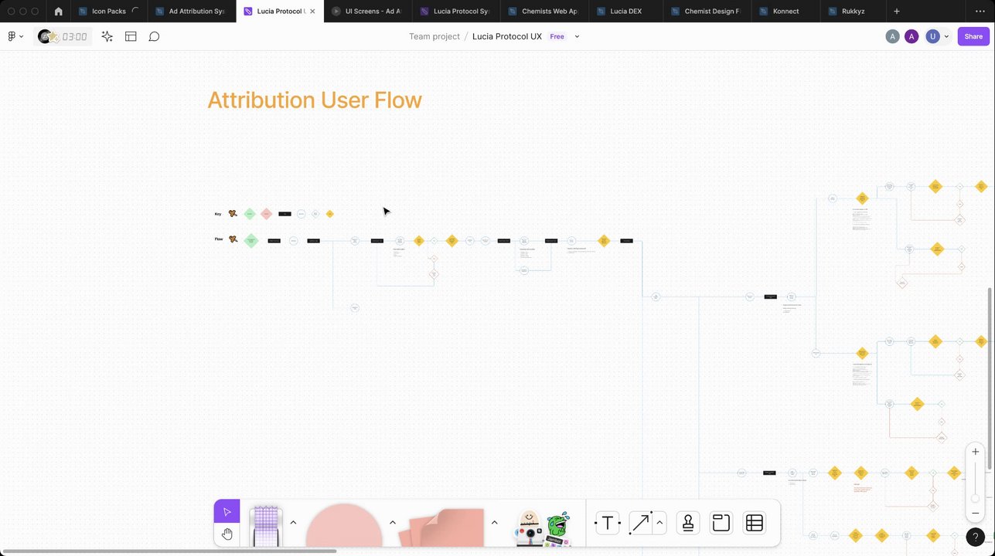The height and width of the screenshot is (556, 995).
Task: Open the AI sparkle actions icon
Action: click(107, 36)
